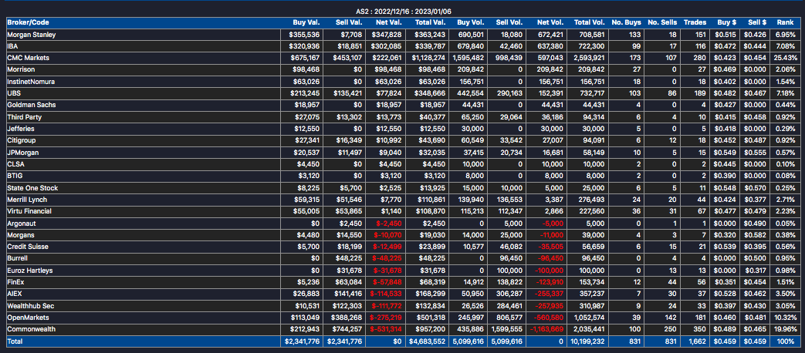Viewport: 805px width, 353px height.
Task: Click OpenMarkets' -560,580 net volume
Action: tap(546, 317)
